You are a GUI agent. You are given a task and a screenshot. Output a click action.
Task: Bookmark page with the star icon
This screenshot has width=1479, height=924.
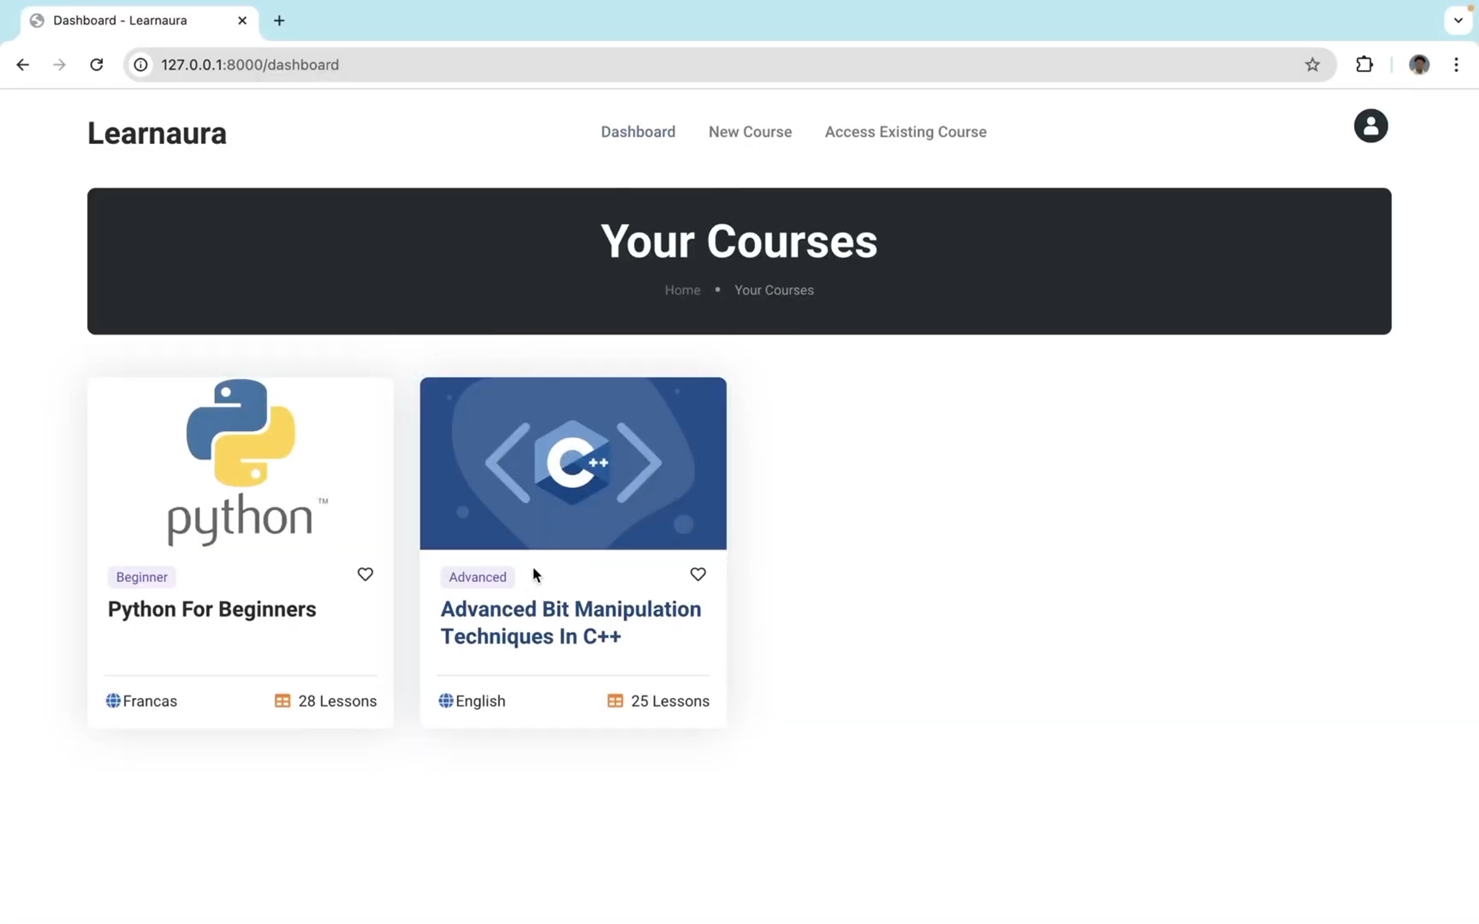point(1312,65)
